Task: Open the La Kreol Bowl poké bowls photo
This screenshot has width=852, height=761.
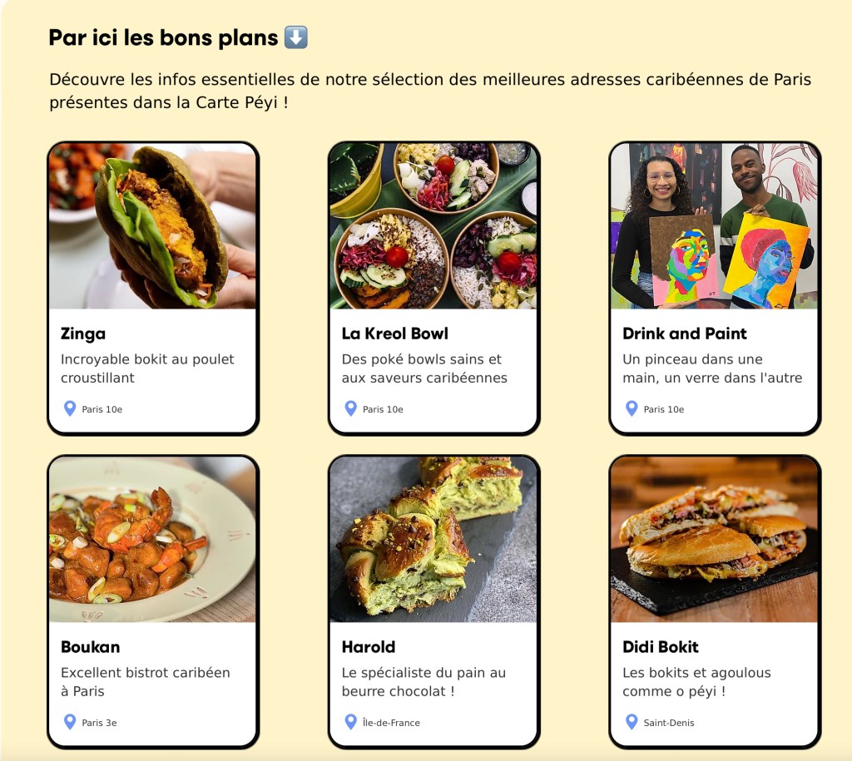Action: coord(433,226)
